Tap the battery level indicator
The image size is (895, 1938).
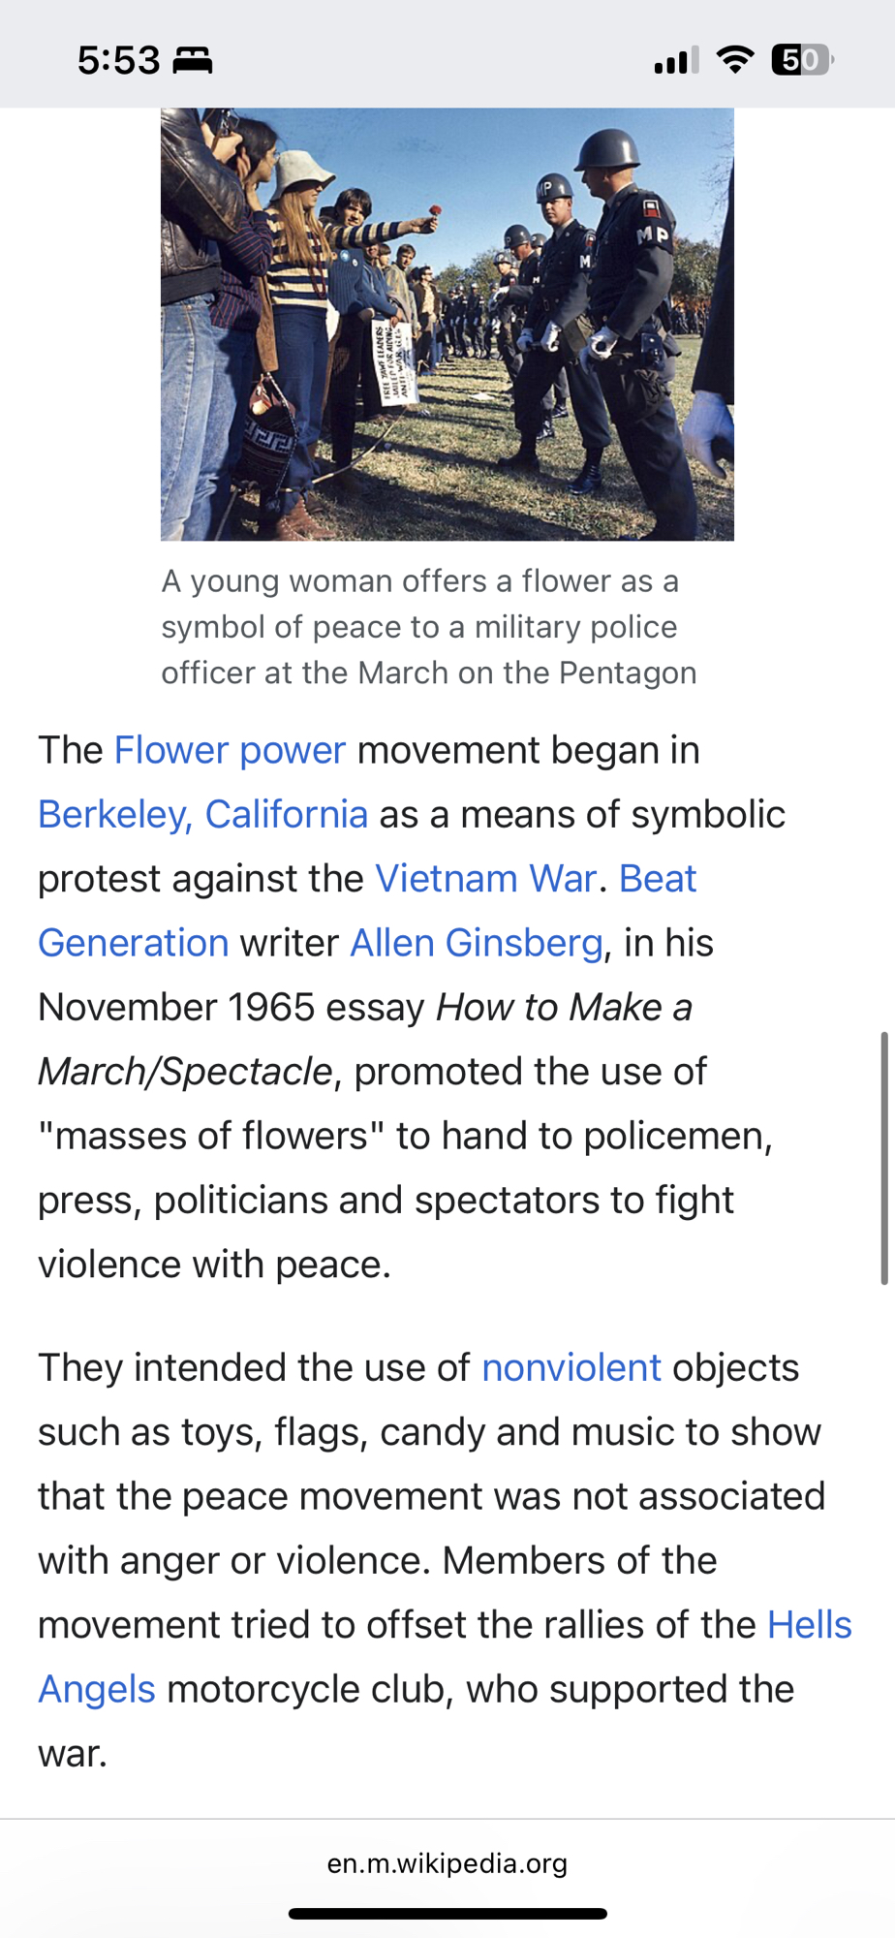tap(802, 60)
